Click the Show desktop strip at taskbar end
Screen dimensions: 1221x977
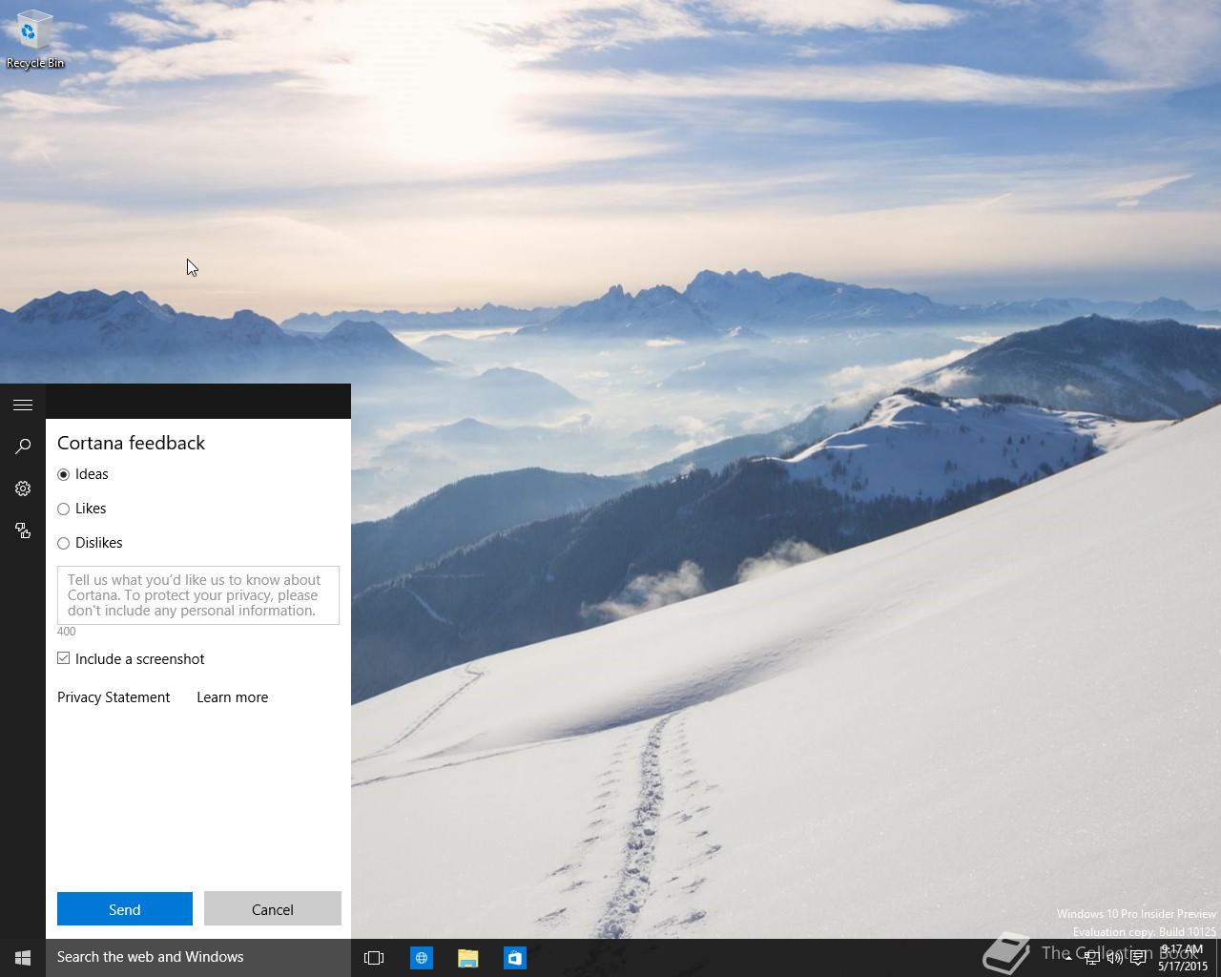1218,958
